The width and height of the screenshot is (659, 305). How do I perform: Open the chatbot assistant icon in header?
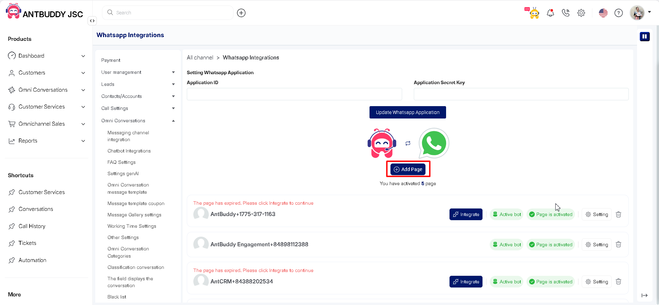click(533, 13)
